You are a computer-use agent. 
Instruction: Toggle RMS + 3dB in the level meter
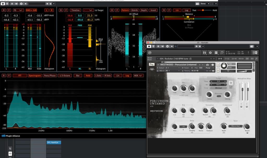click(31, 10)
